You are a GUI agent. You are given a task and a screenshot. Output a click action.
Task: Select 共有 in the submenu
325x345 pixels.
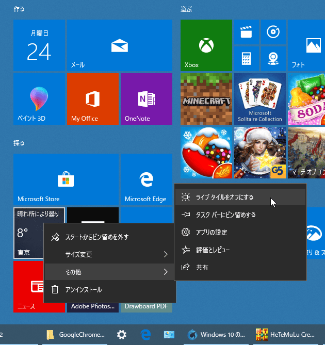(240, 268)
